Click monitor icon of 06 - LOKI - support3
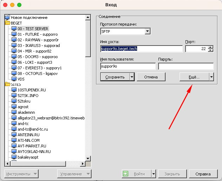Screen dimensions: 222x181 14,62
